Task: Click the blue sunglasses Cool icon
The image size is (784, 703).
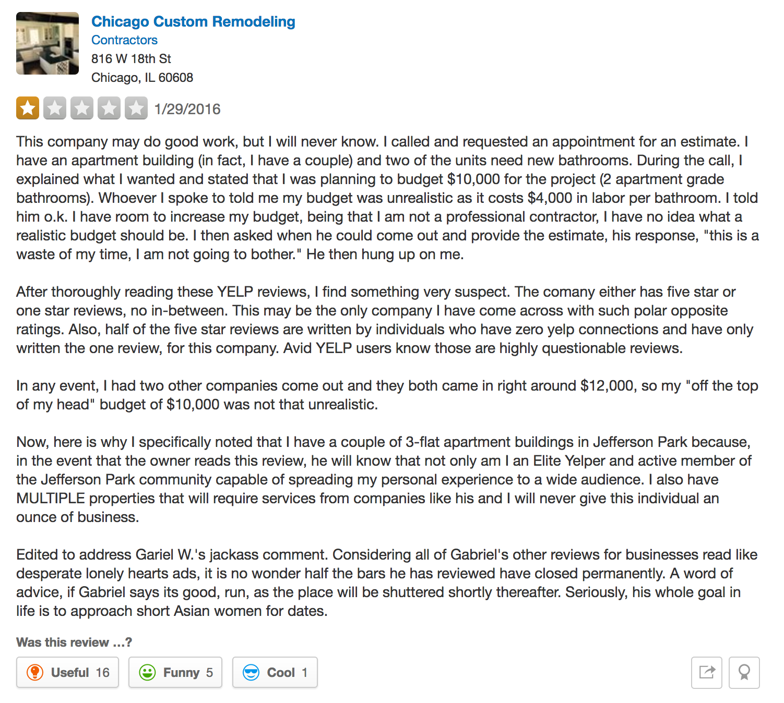Action: (x=251, y=672)
